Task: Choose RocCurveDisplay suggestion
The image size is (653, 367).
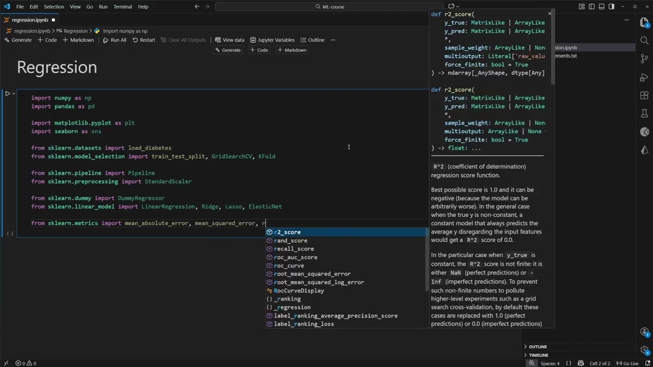Action: pyautogui.click(x=346, y=291)
